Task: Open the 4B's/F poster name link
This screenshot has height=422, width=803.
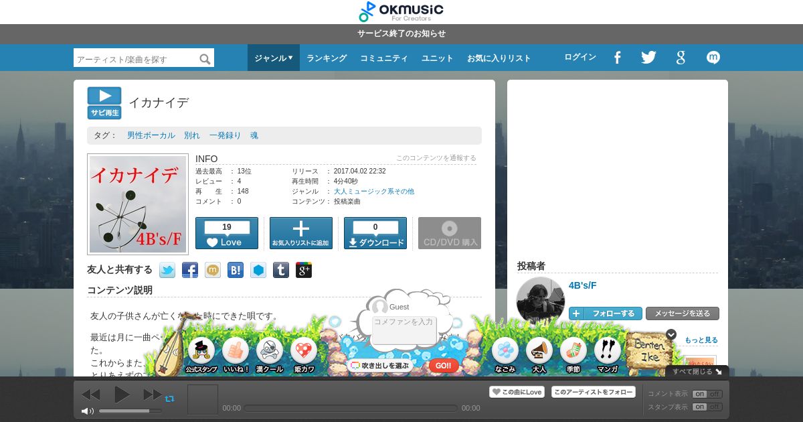Action: coord(583,285)
